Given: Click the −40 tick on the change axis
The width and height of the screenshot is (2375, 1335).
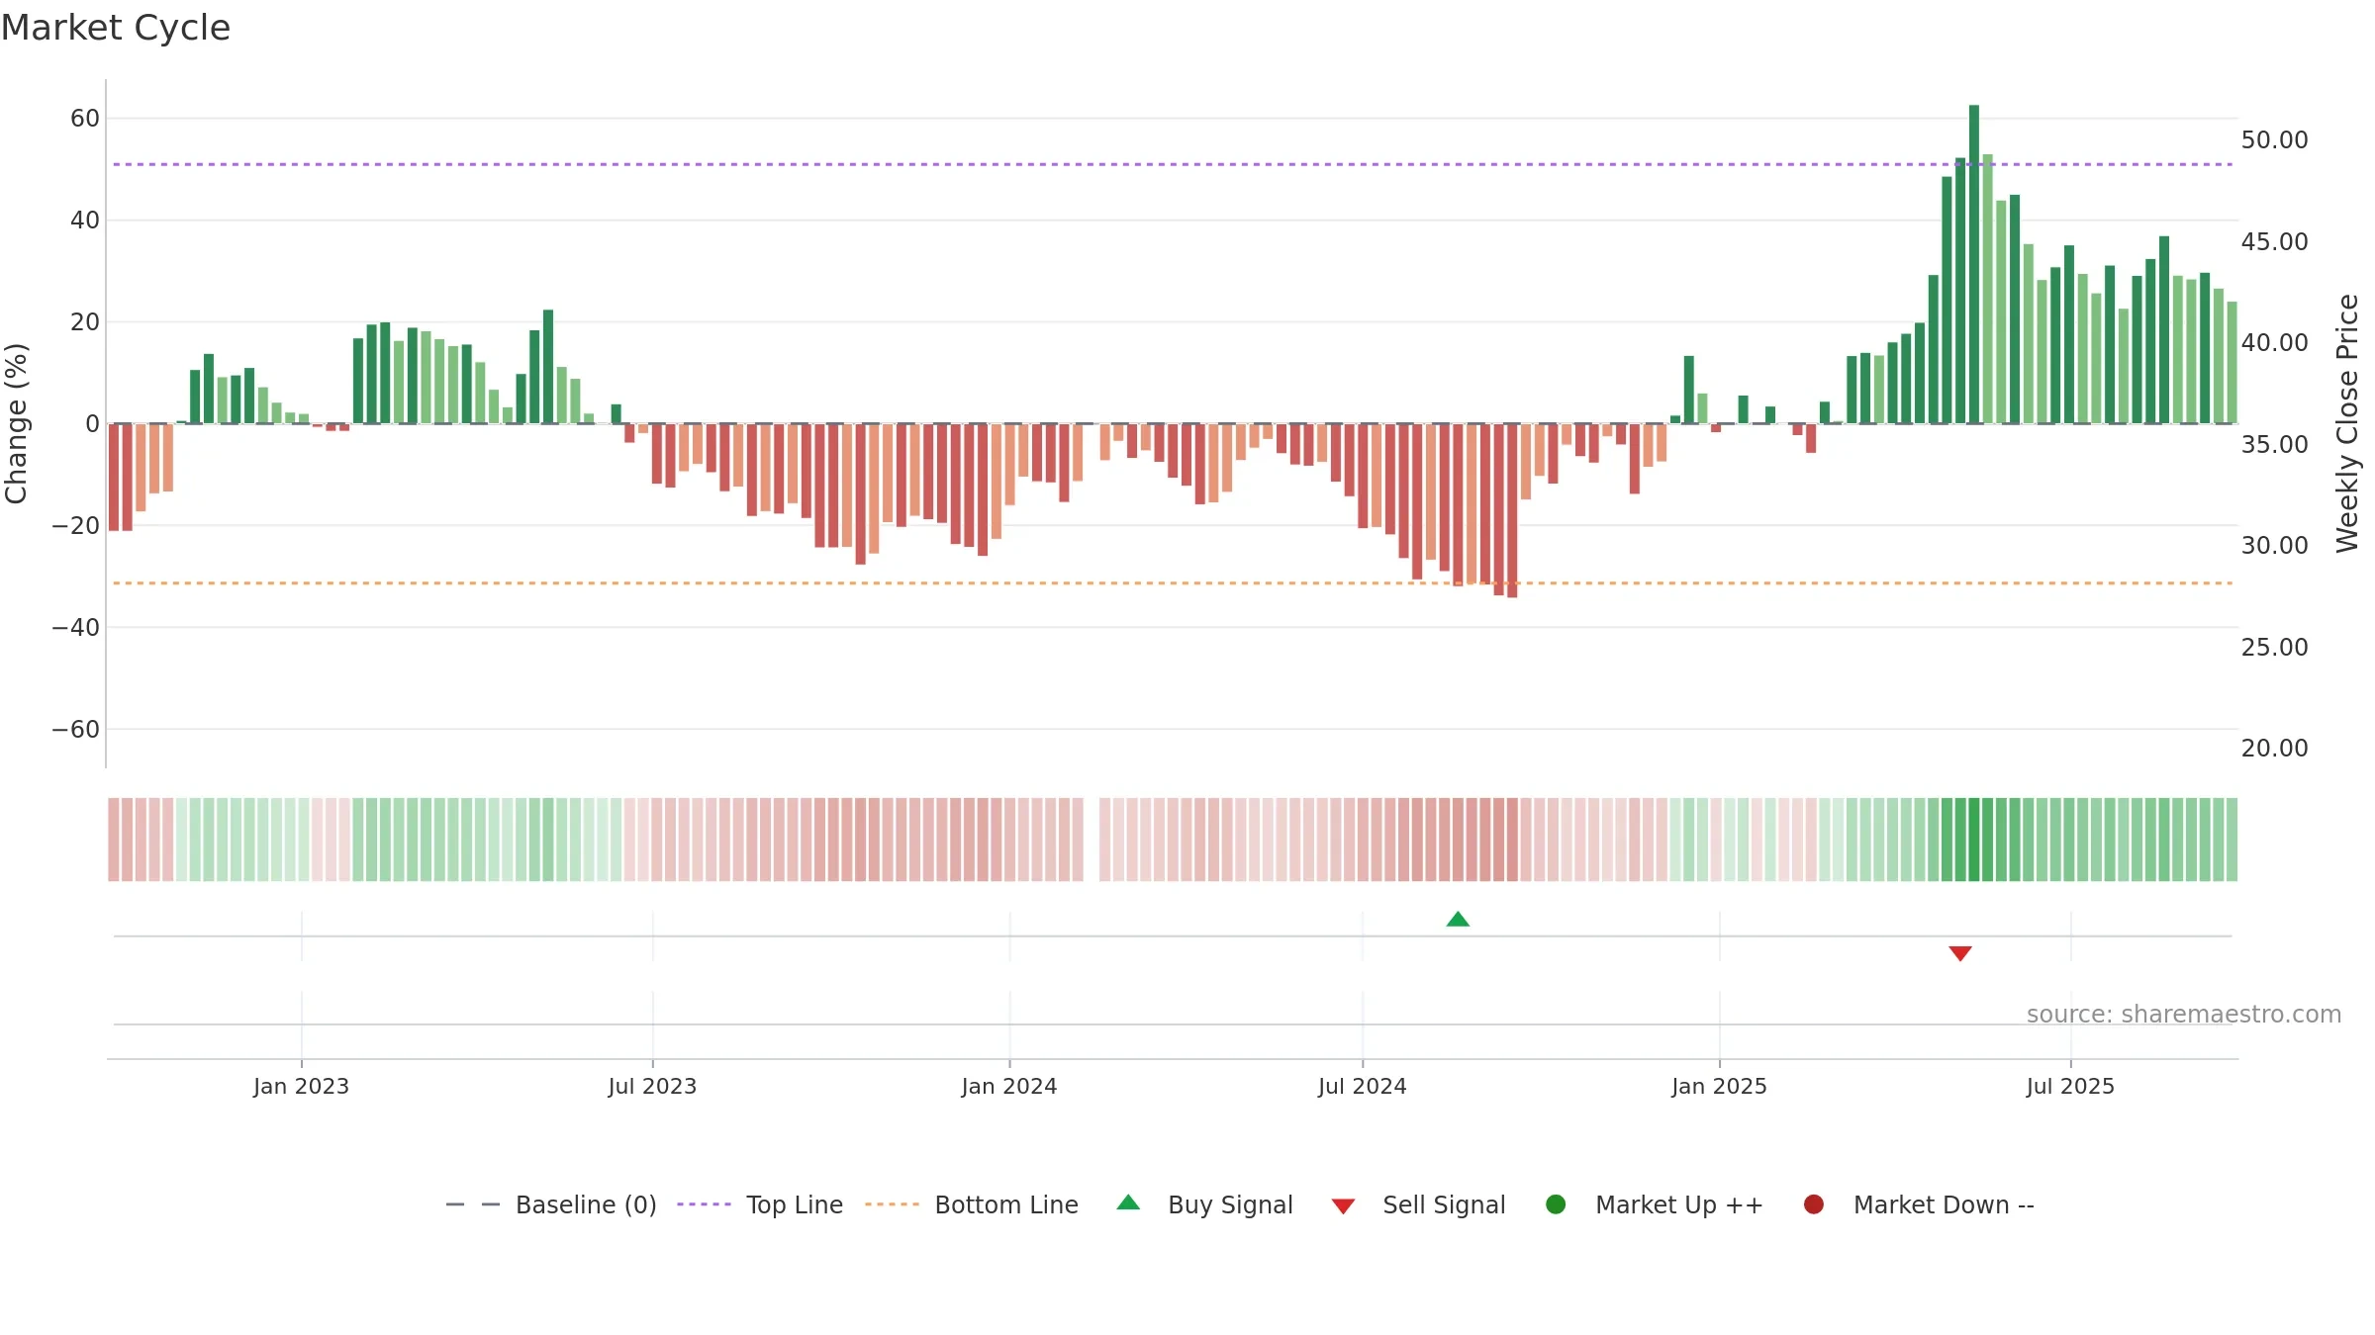Looking at the screenshot, I should (x=76, y=627).
